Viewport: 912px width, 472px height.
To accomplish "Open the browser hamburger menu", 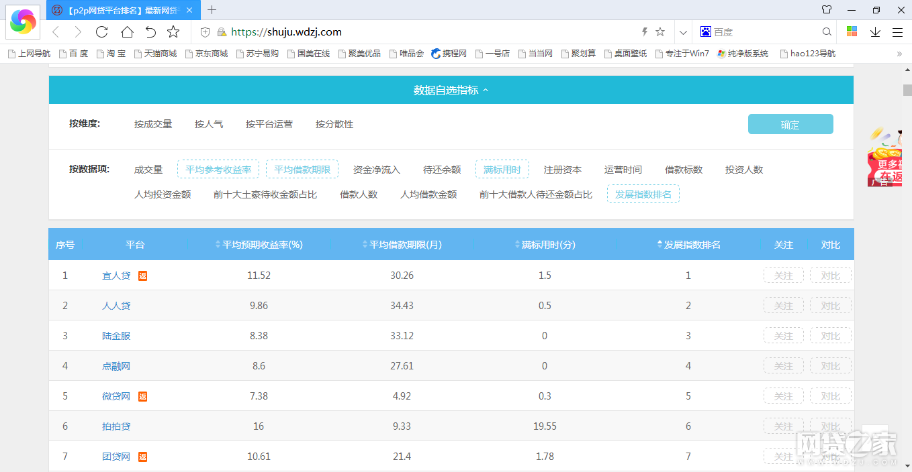I will (897, 32).
